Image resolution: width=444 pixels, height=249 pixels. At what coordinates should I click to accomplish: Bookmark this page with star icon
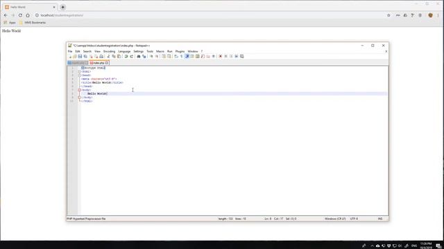coord(388,15)
